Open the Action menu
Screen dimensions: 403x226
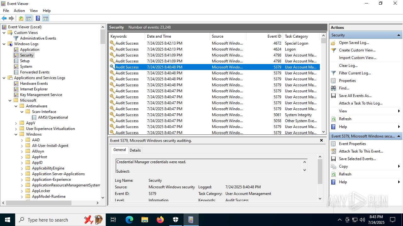[19, 11]
